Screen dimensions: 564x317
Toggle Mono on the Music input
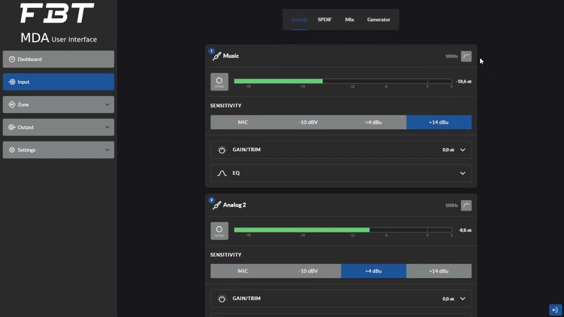219,82
